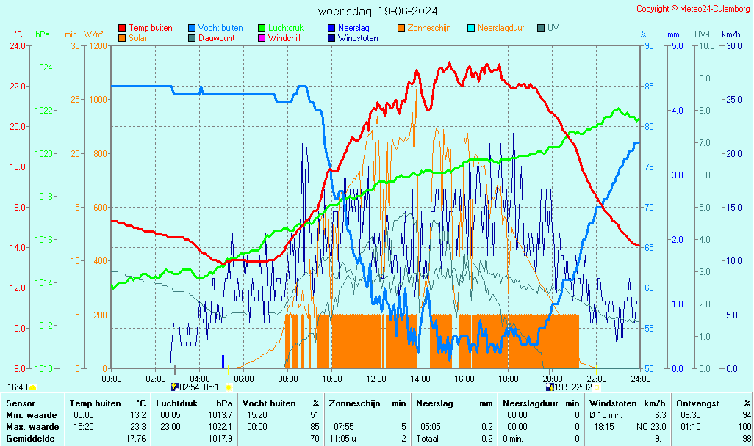Click the Windstoten legend label
754x446 pixels.
[x=358, y=38]
